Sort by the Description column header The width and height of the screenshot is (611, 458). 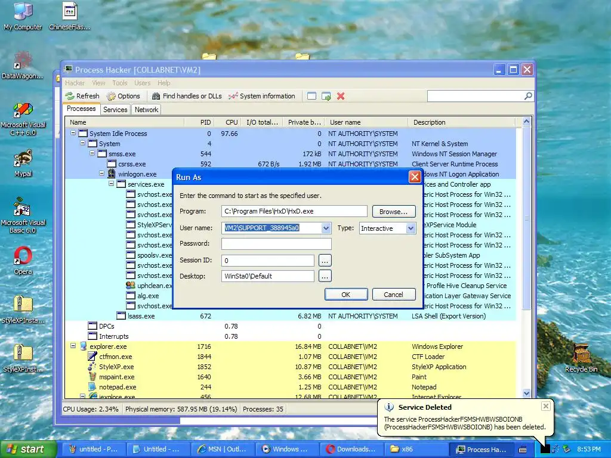click(462, 122)
